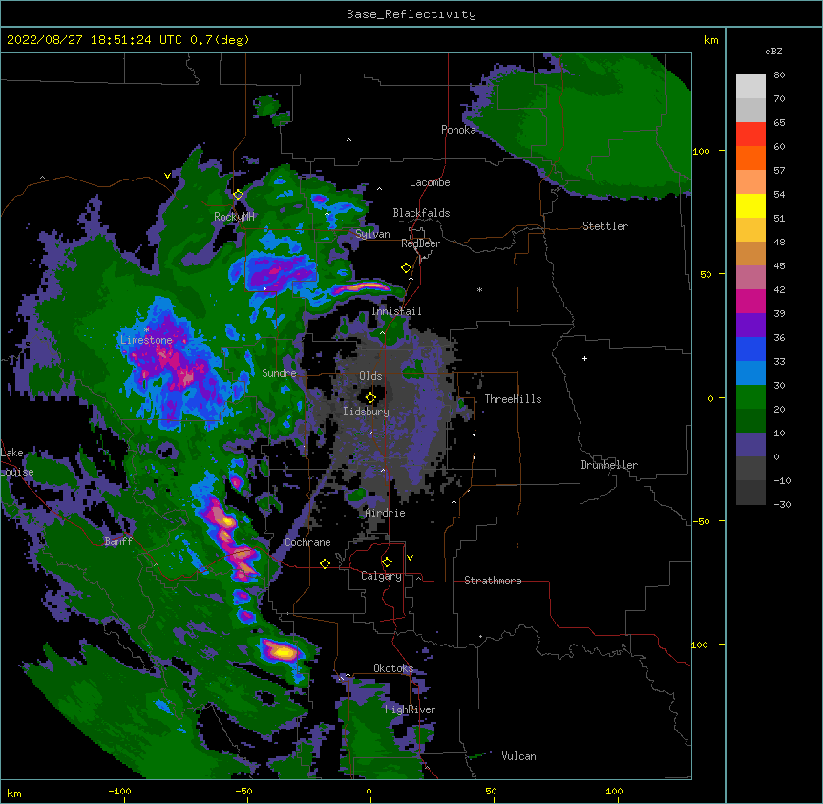The width and height of the screenshot is (823, 804).
Task: Click the 50 tick label on bottom axis
Action: tap(491, 791)
